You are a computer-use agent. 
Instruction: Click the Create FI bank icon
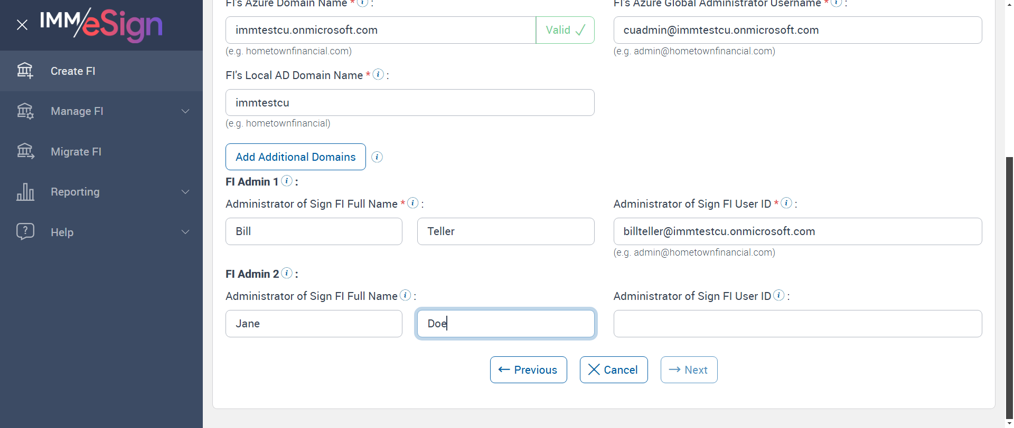point(25,71)
